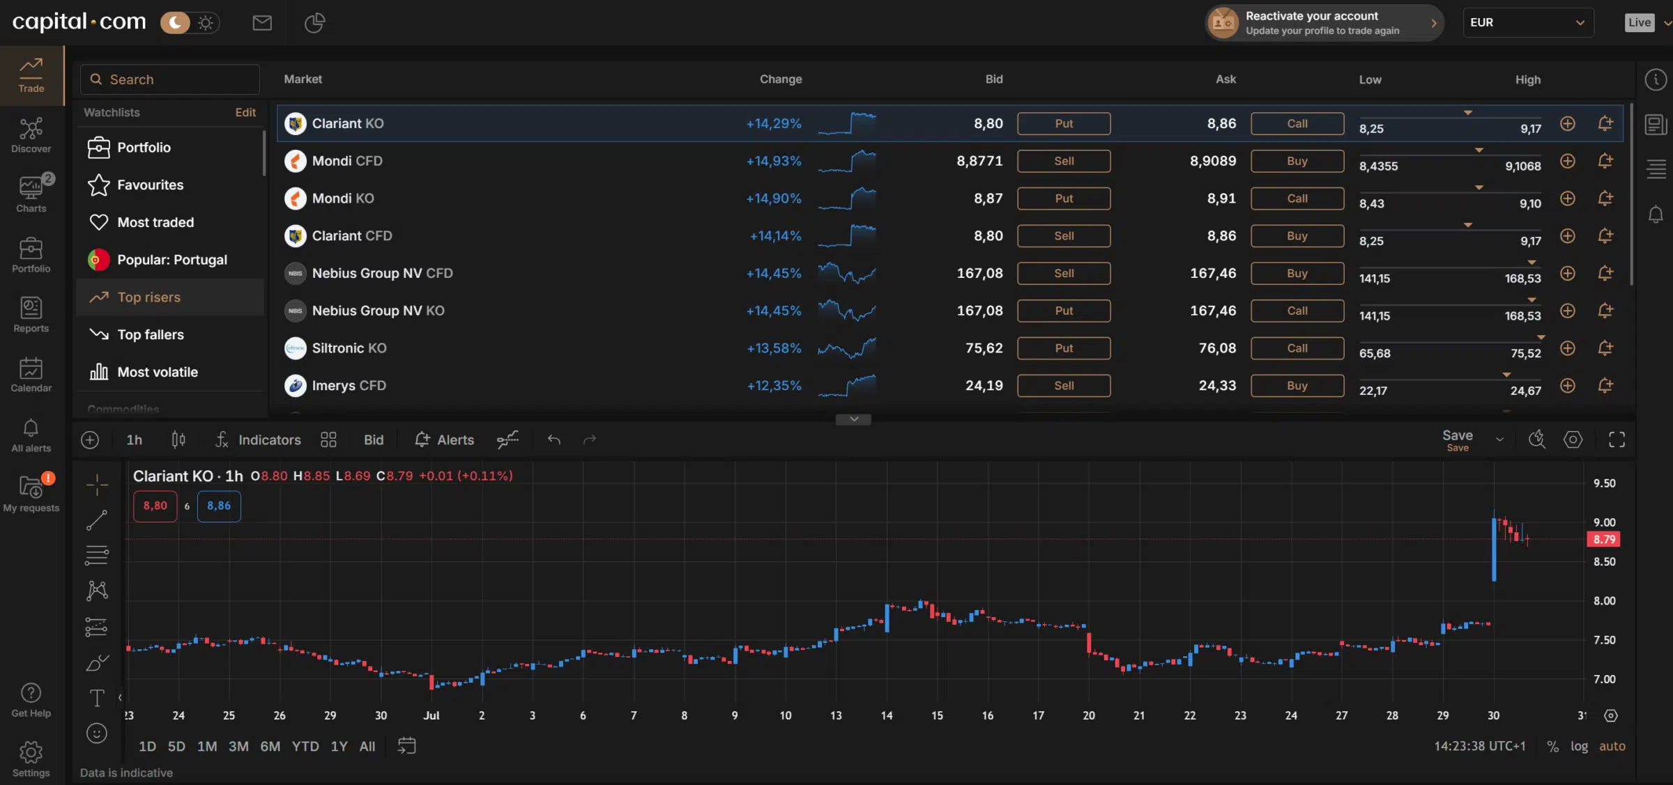
Task: Select the Most volatile watchlist
Action: click(169, 372)
